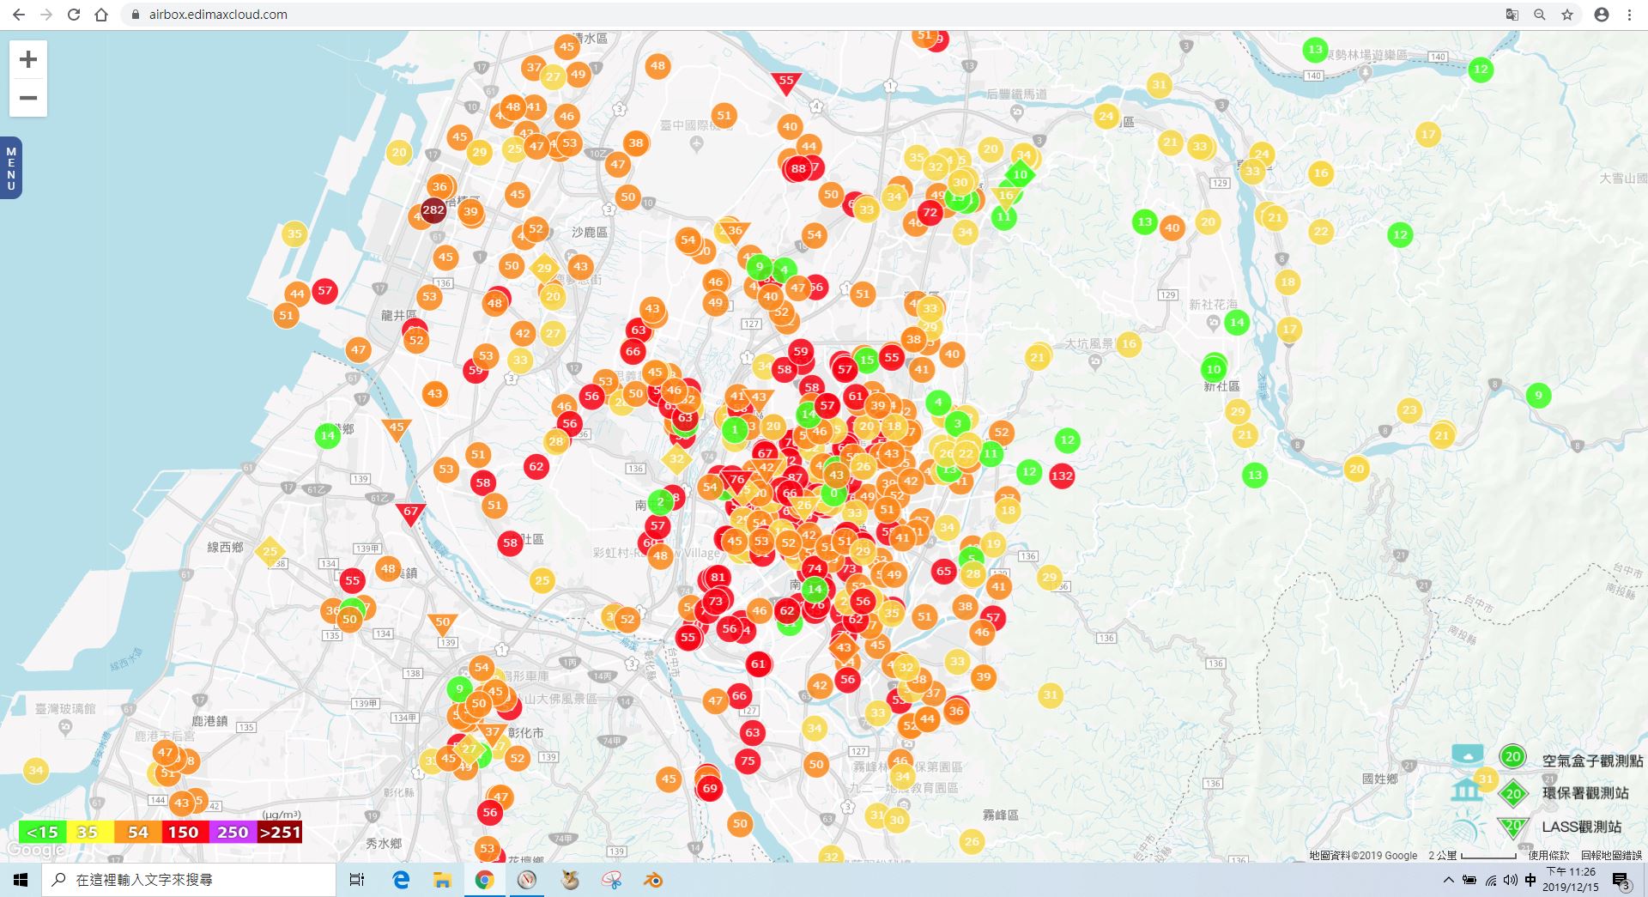Show hidden system tray icons
1648x897 pixels.
(1449, 880)
